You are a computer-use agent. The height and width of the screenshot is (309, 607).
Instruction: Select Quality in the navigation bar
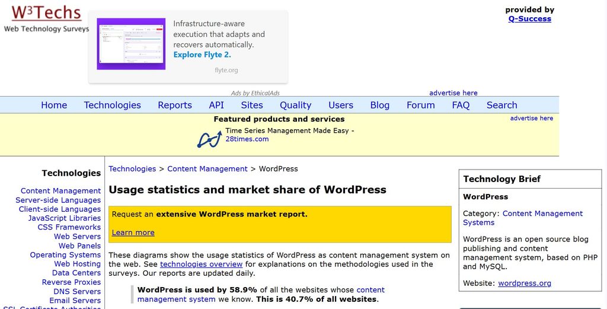[x=295, y=106]
